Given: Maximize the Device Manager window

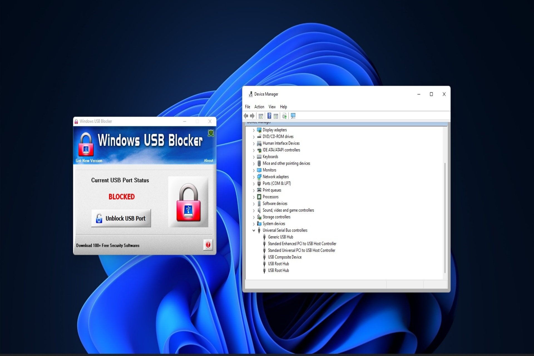Looking at the screenshot, I should [x=431, y=94].
